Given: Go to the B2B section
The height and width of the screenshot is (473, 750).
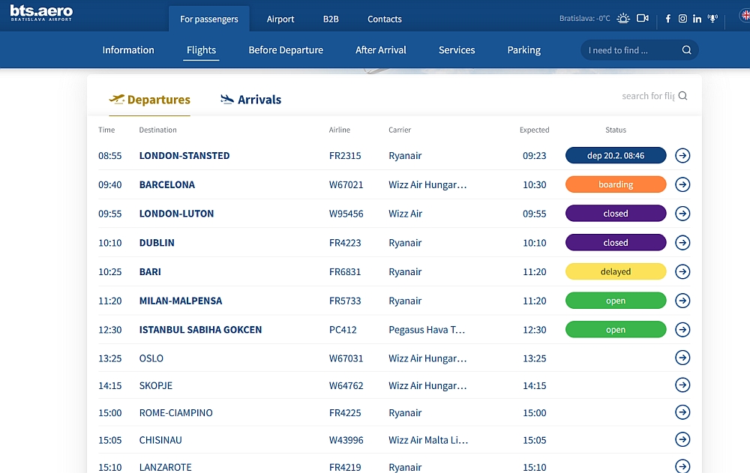Looking at the screenshot, I should tap(331, 19).
